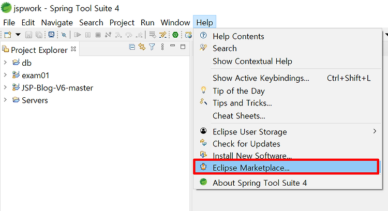
Task: Click the Save toolbar icon
Action: 28,35
